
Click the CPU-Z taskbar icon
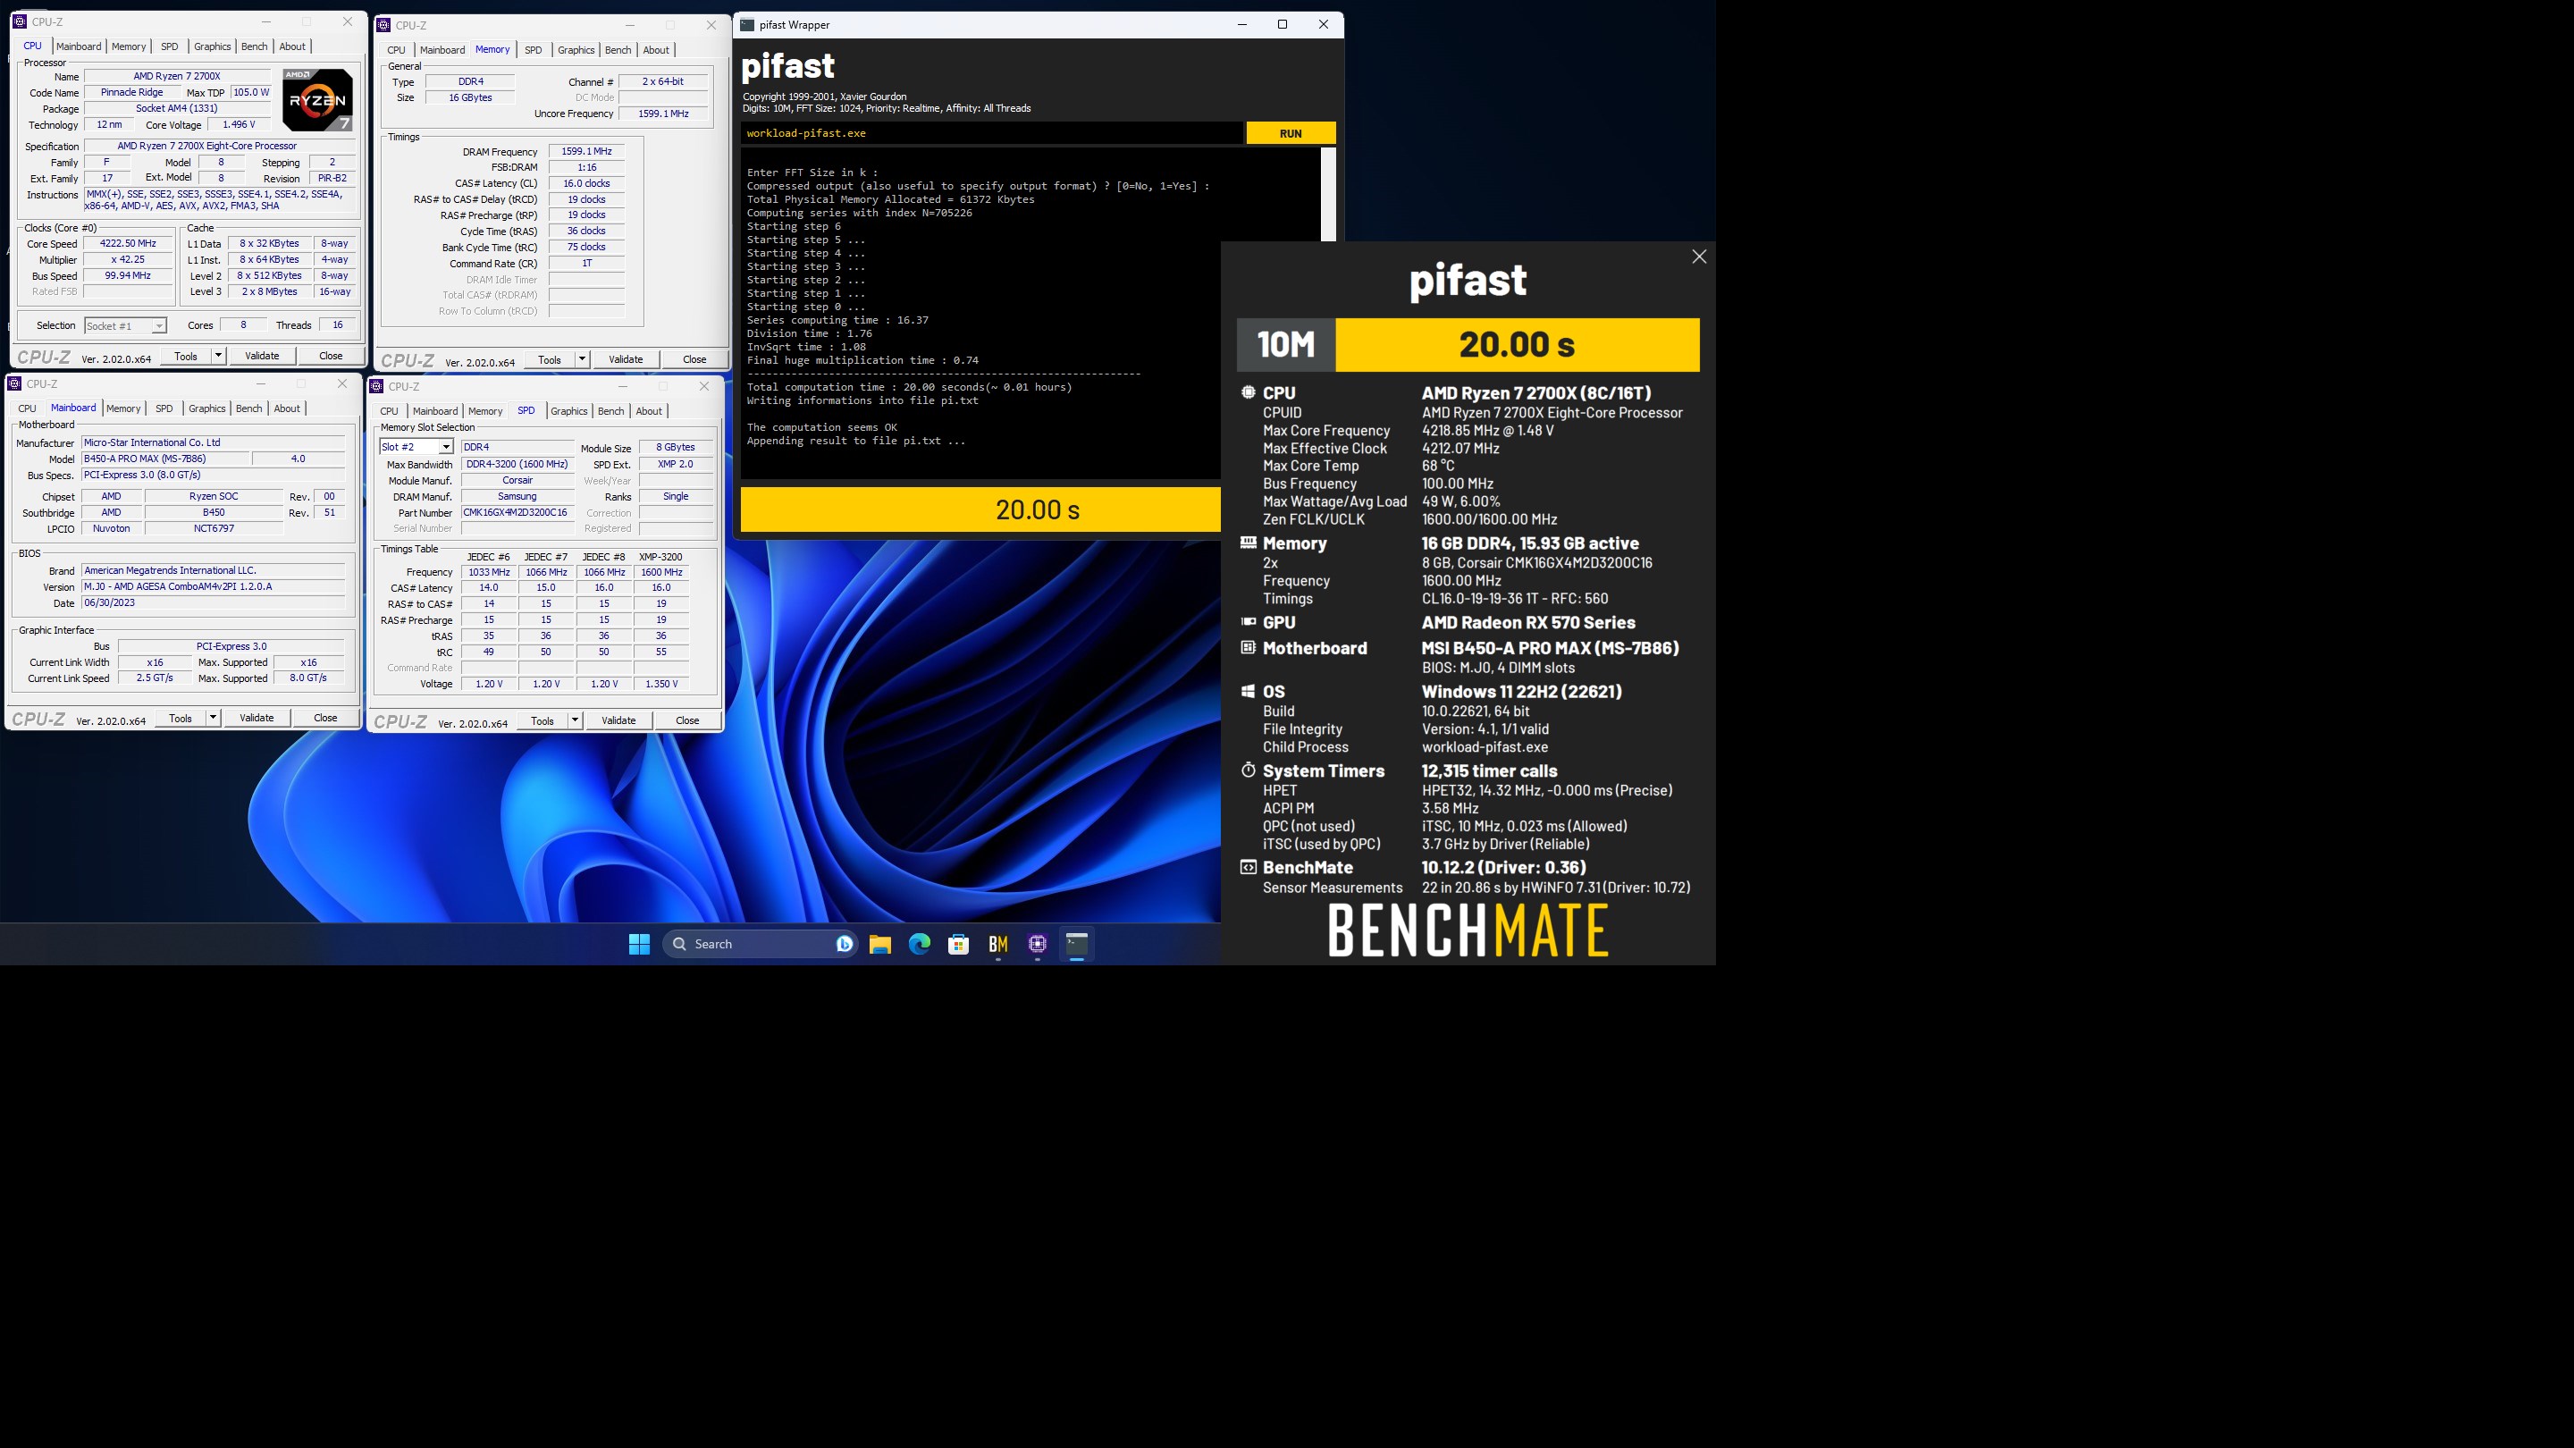click(x=1037, y=943)
